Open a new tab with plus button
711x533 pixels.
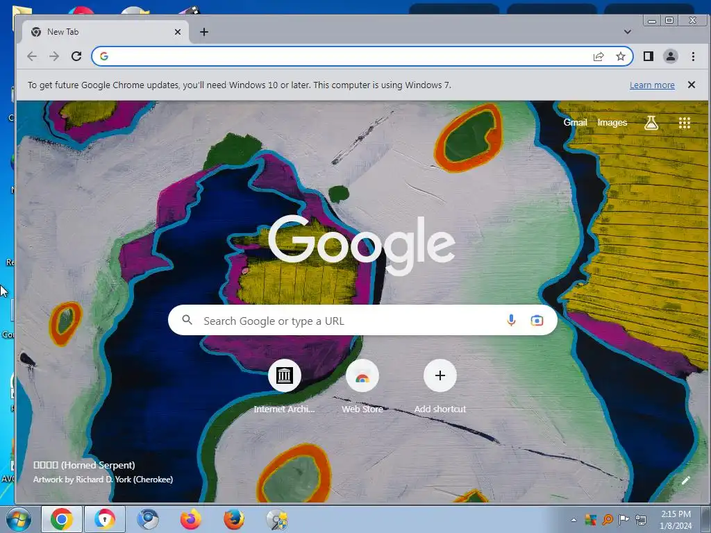[x=204, y=32]
